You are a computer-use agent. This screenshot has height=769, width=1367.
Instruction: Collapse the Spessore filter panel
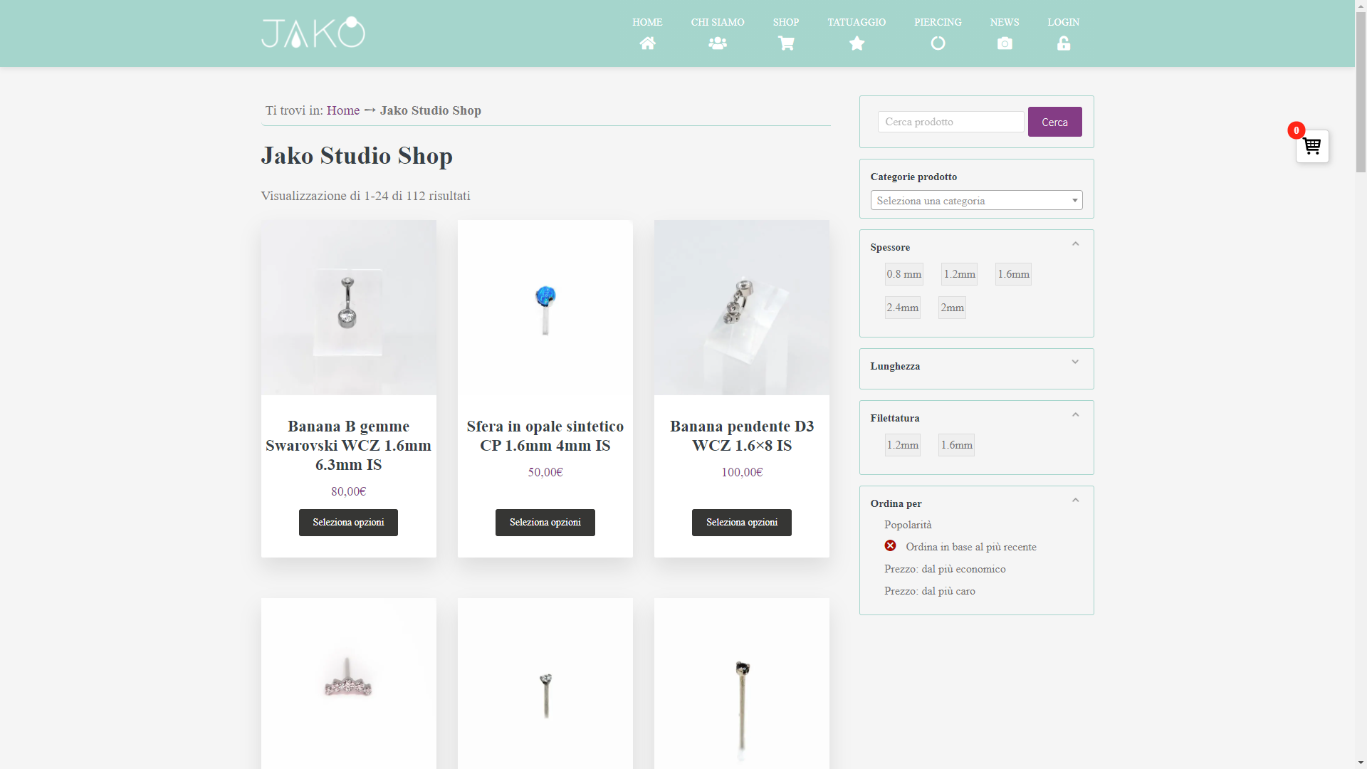tap(1075, 244)
